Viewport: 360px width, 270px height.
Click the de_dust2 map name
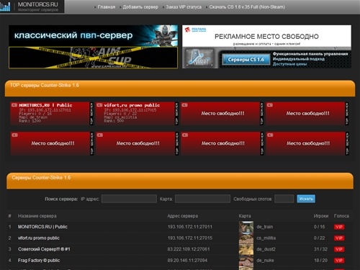[x=266, y=249]
